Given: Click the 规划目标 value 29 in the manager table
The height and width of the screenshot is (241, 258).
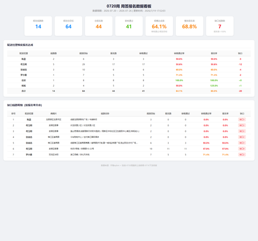Looking at the screenshot, I should point(84,65).
